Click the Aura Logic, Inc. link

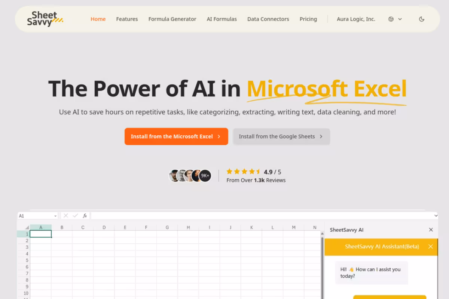click(356, 19)
